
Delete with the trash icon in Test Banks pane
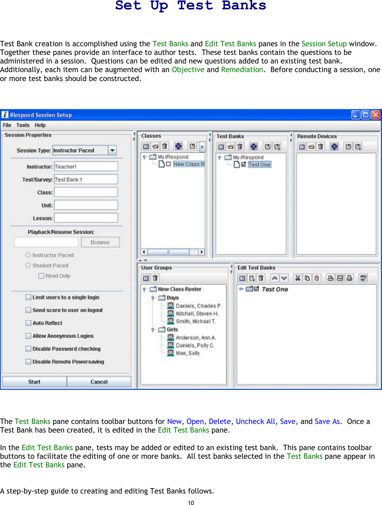[x=240, y=146]
